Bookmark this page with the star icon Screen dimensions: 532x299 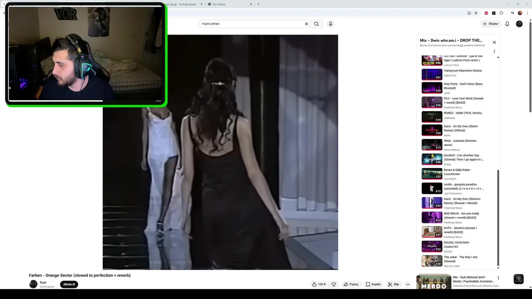click(x=476, y=13)
